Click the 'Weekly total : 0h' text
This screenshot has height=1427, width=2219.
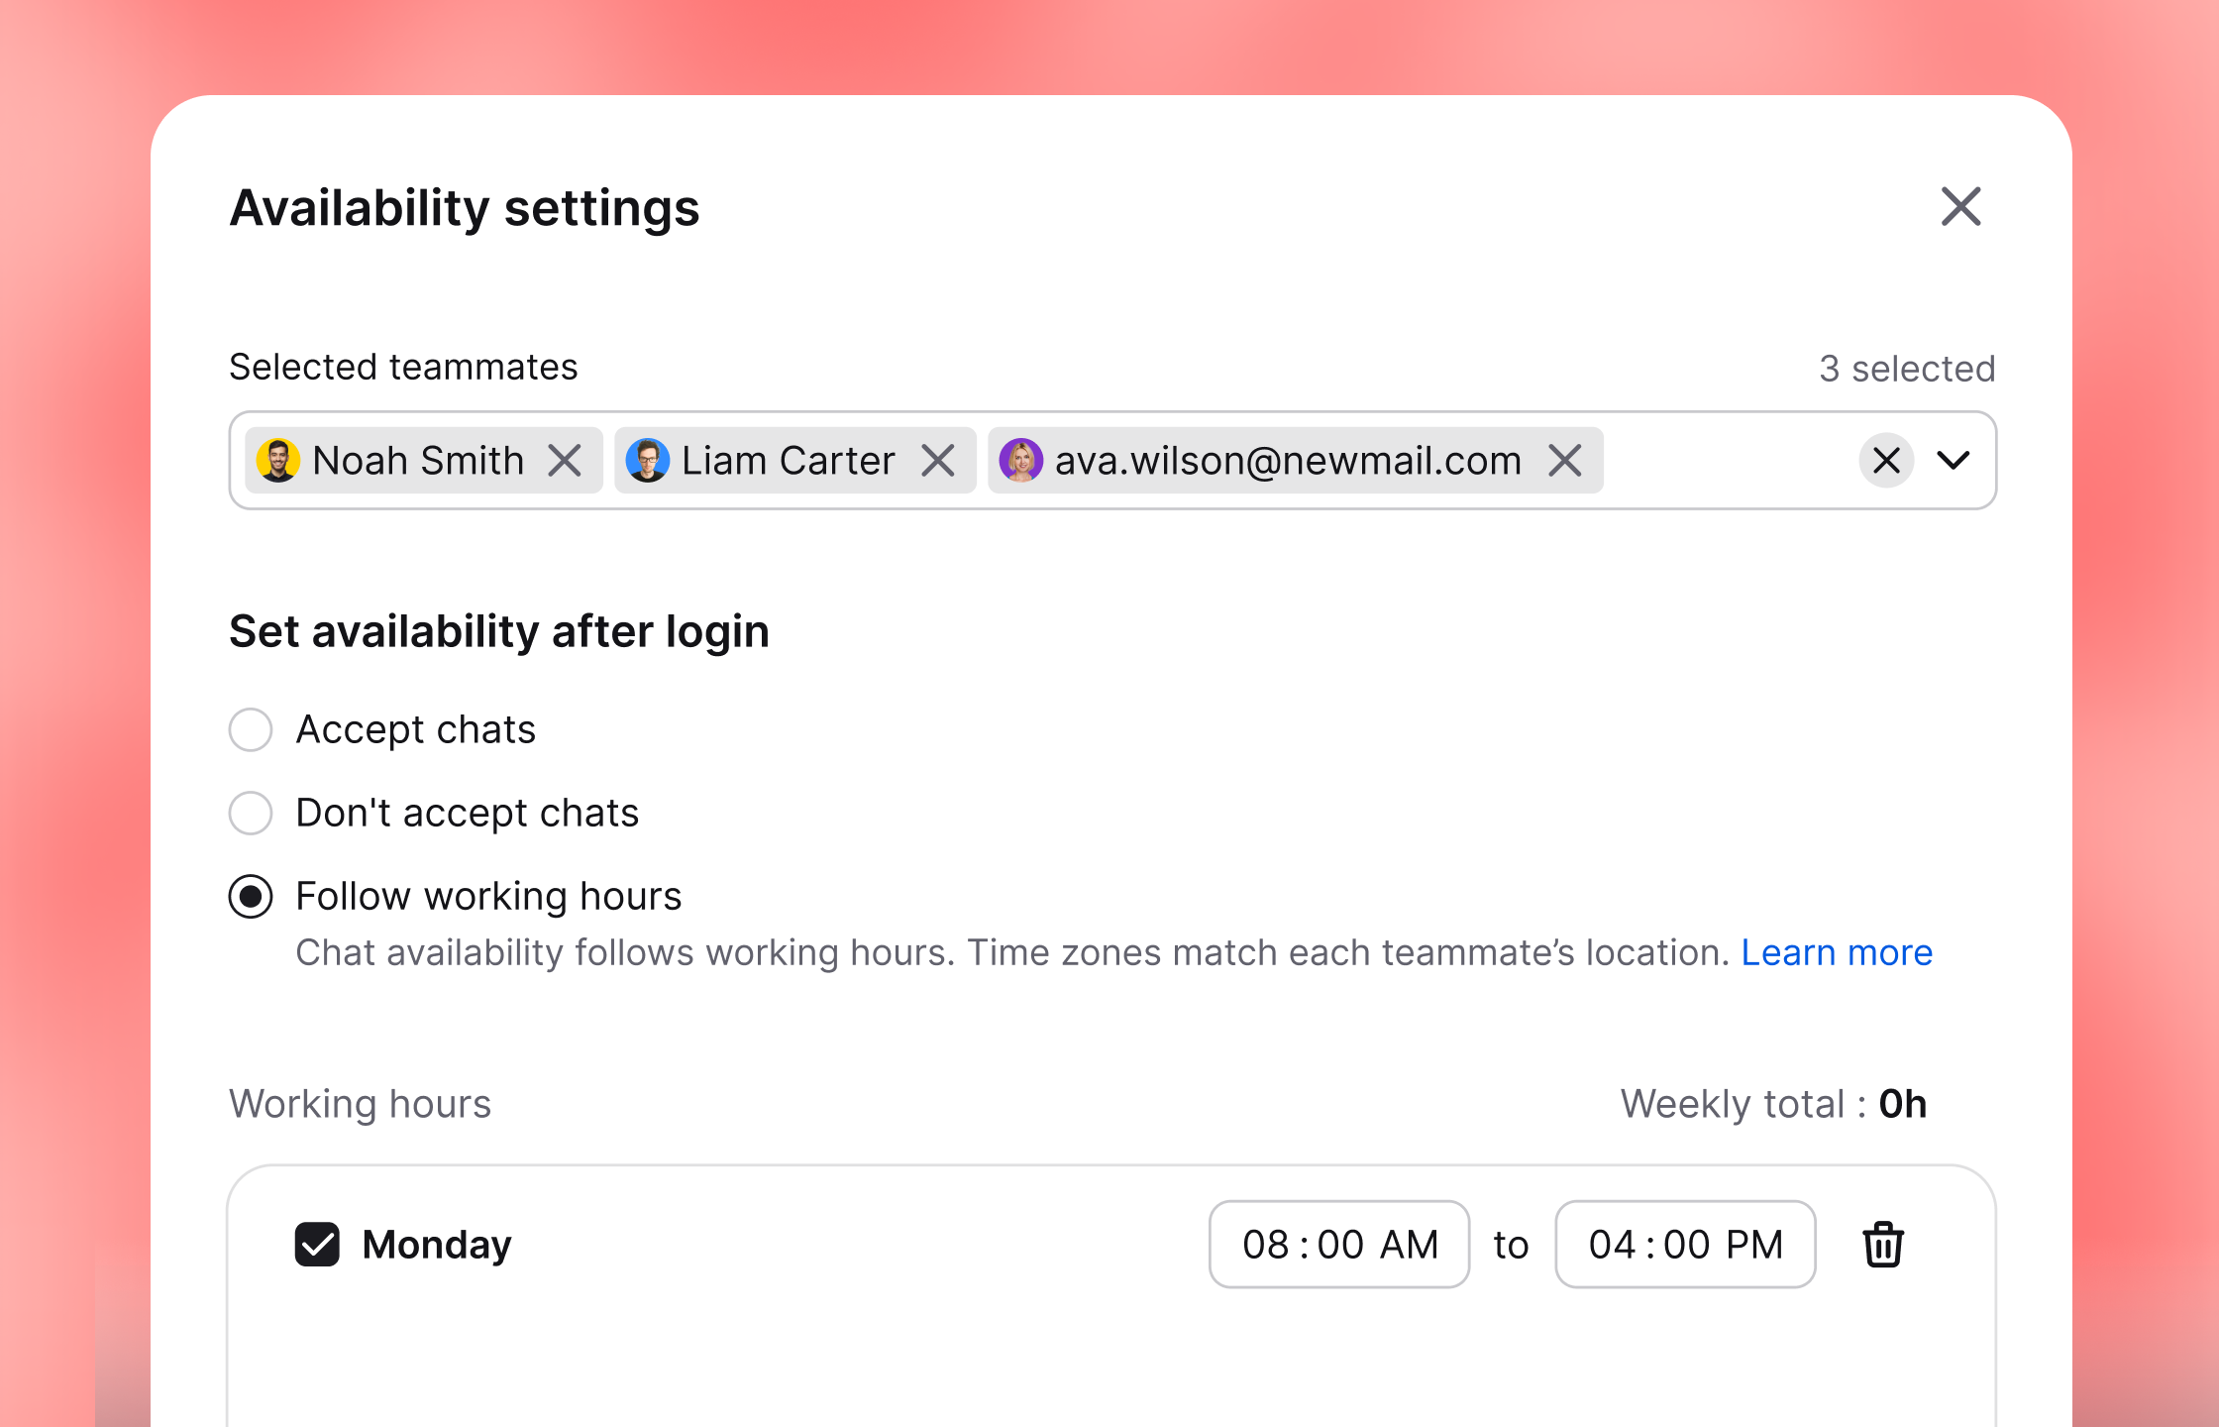tap(1773, 1104)
